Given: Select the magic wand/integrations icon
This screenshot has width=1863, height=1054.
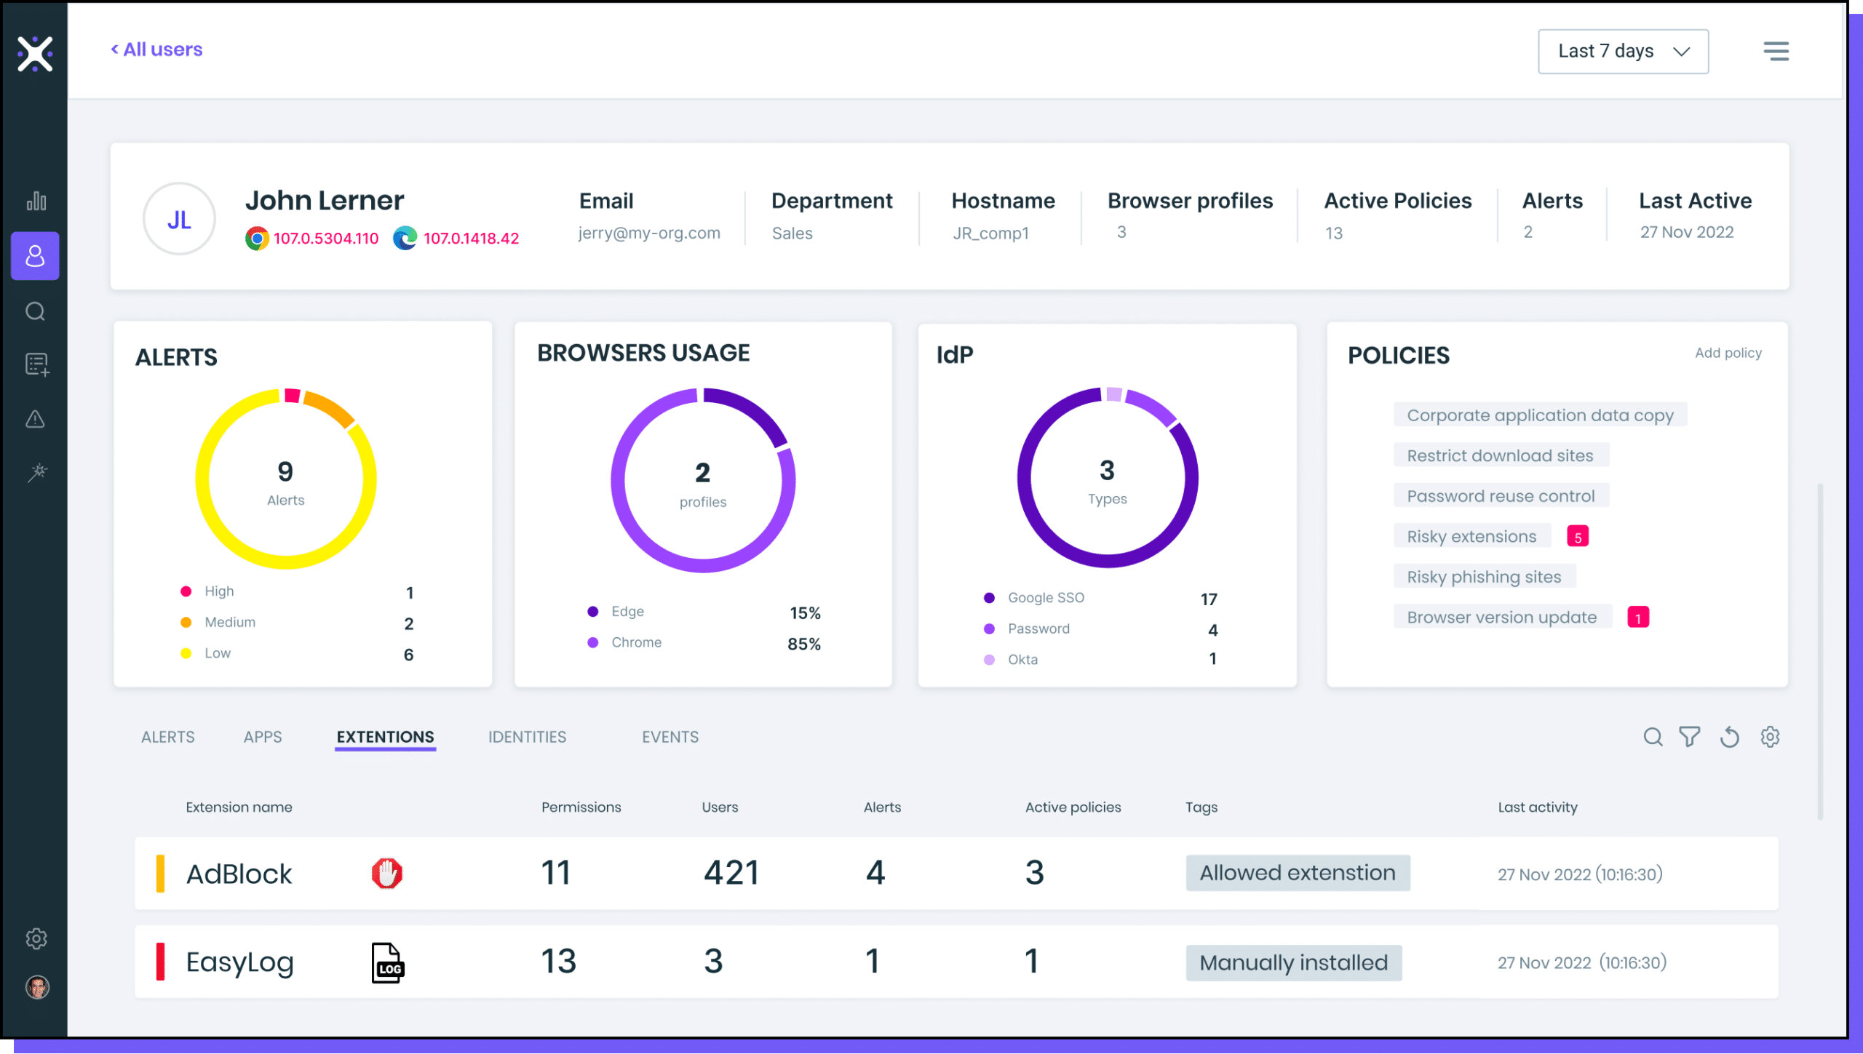Looking at the screenshot, I should tap(34, 472).
